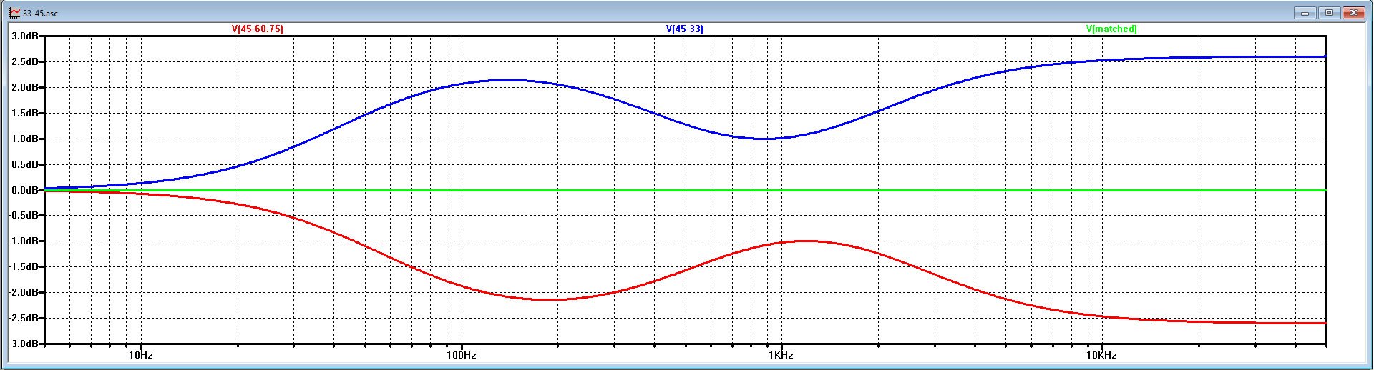Click the 3.0dB vertical axis label

coord(24,36)
